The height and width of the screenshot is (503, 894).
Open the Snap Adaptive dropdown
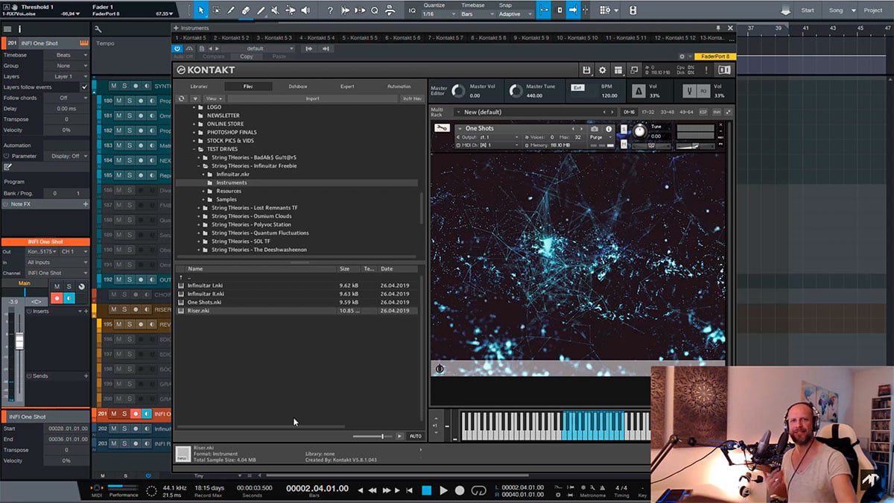pyautogui.click(x=515, y=14)
